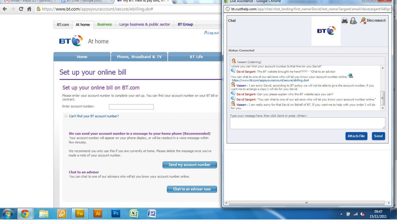397x223 pixels.
Task: Reload the BT page
Action: point(21,9)
